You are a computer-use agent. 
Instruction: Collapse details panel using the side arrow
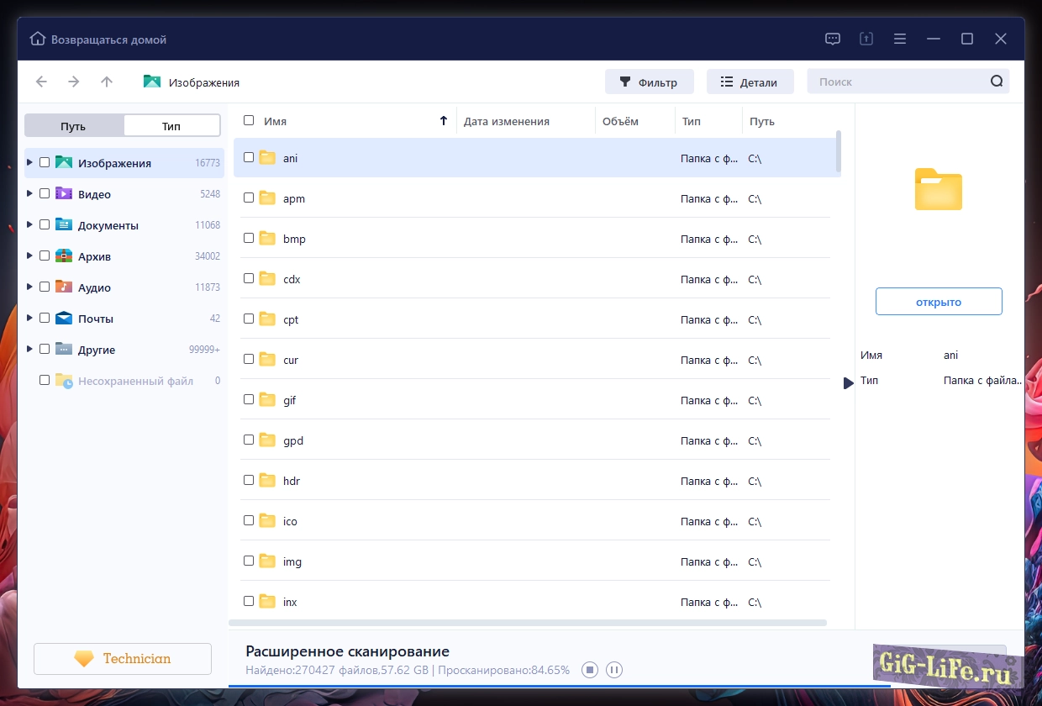(x=848, y=383)
